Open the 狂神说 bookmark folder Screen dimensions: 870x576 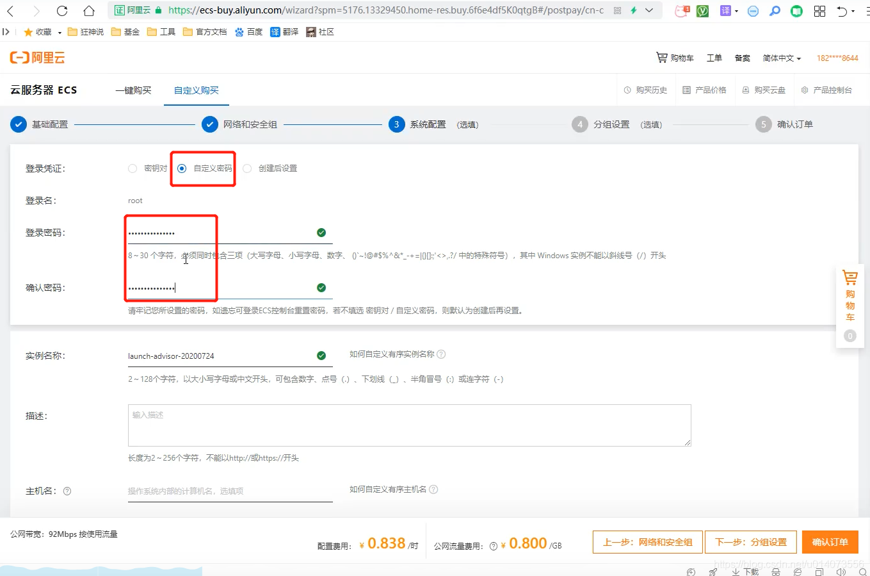(86, 32)
